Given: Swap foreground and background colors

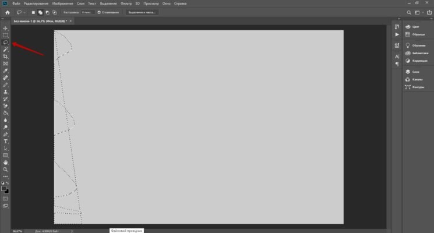Looking at the screenshot, I should point(8,183).
